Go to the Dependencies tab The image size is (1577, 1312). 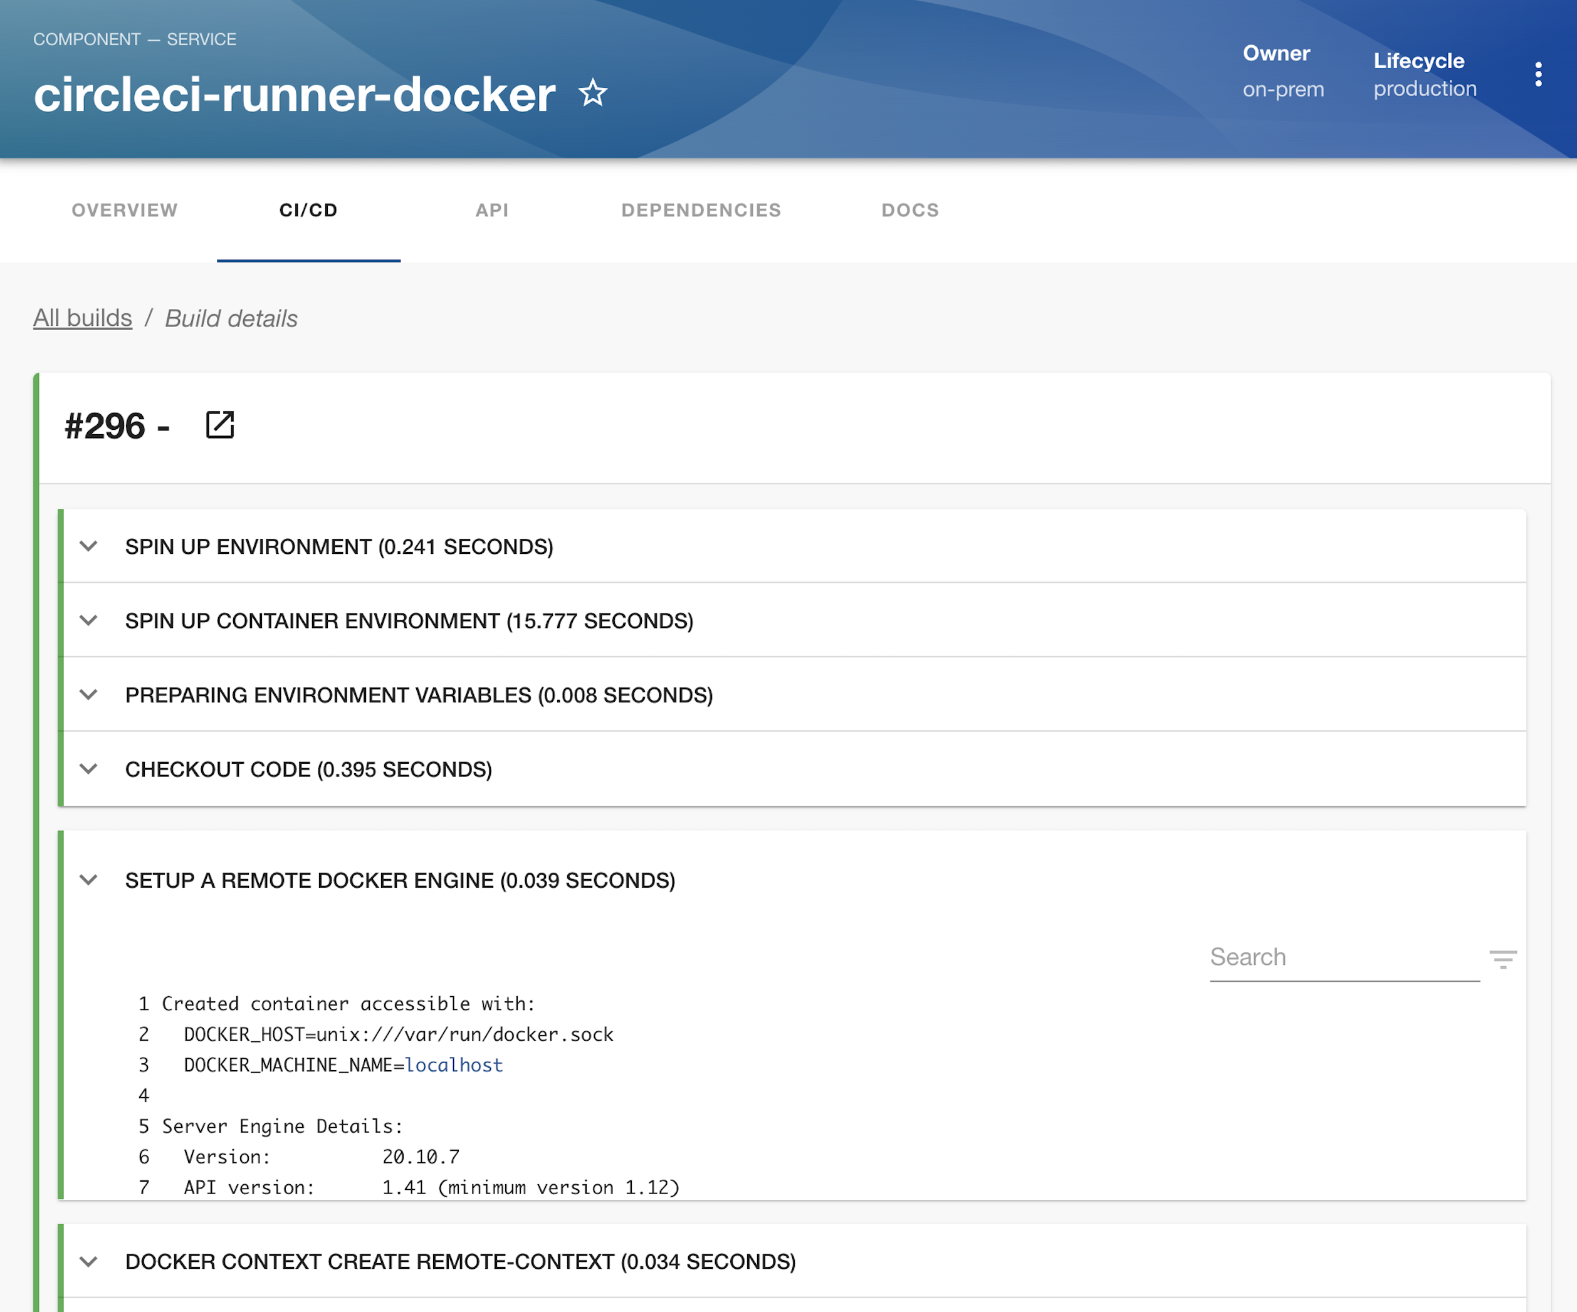701,210
